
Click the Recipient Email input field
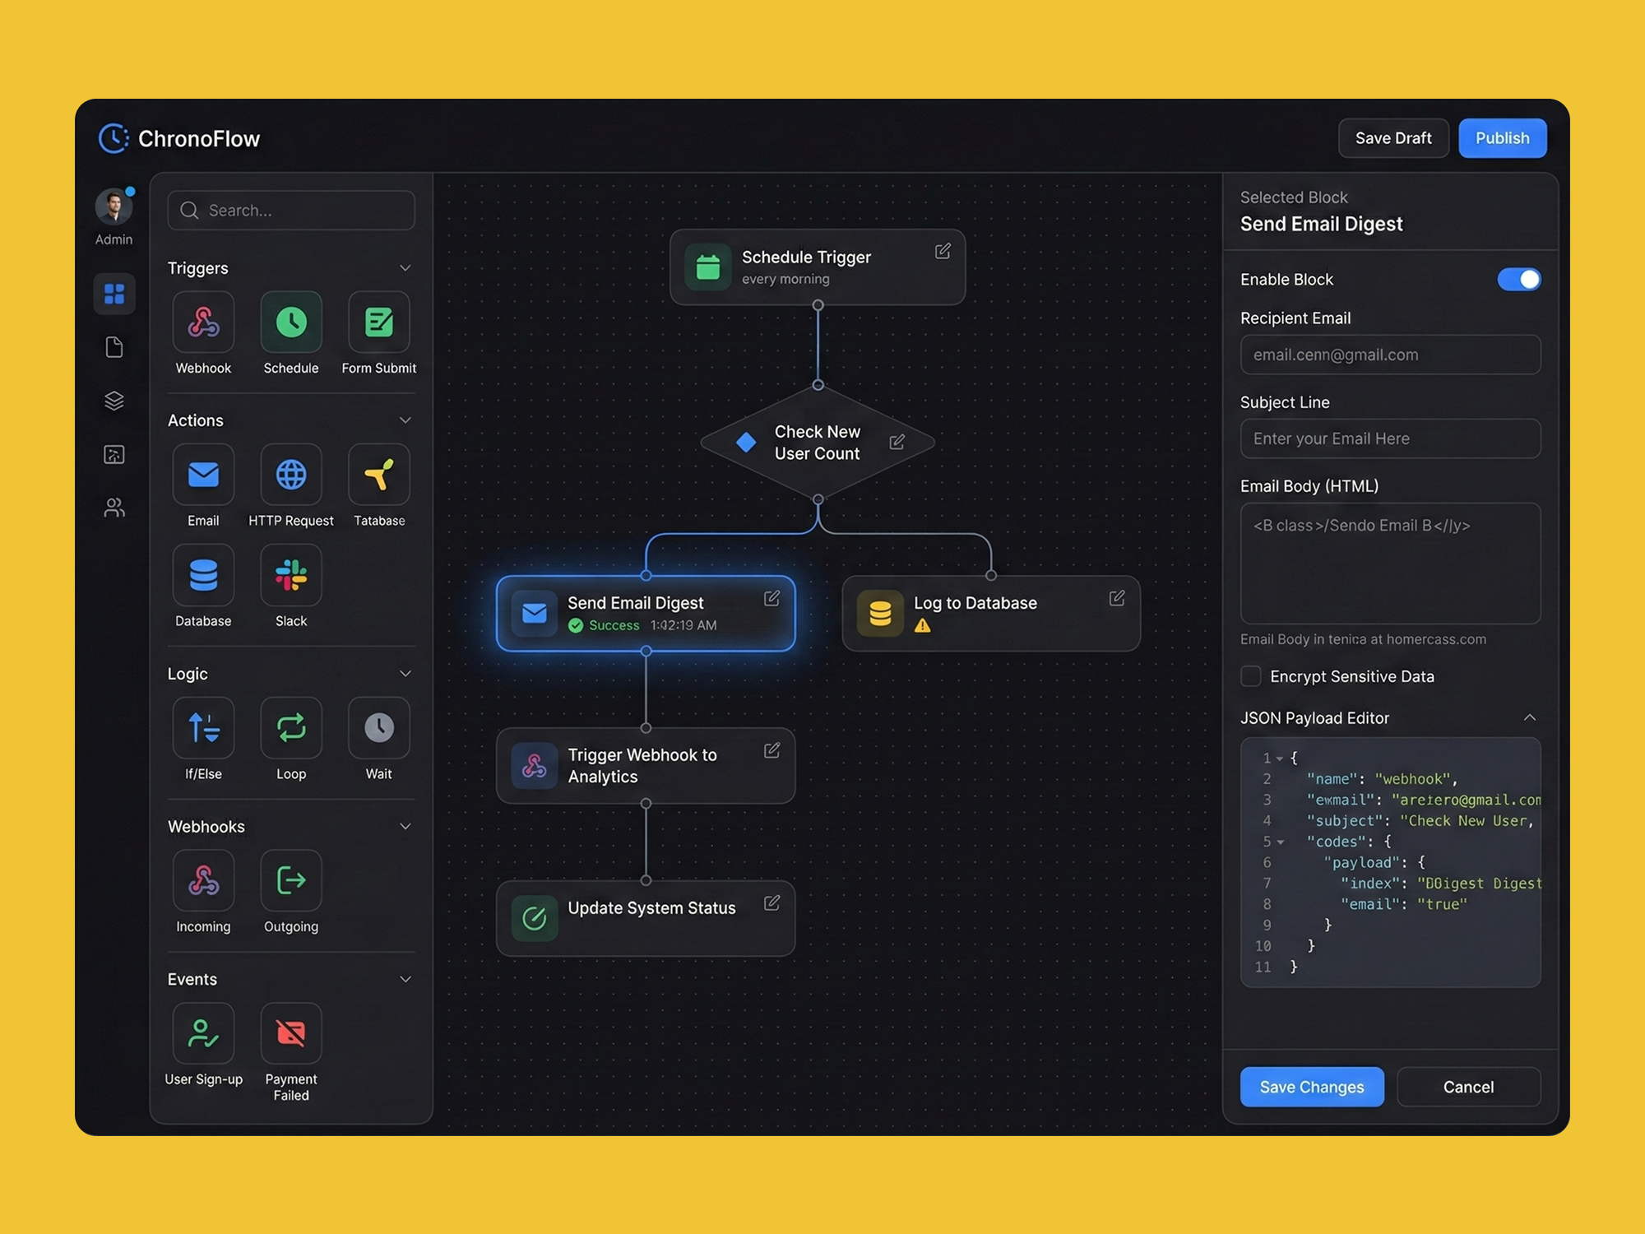(x=1390, y=355)
